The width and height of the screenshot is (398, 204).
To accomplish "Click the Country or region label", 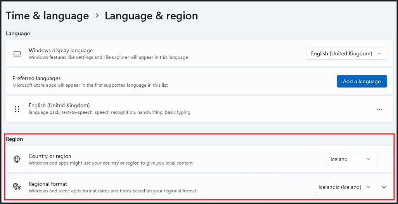I will pyautogui.click(x=50, y=156).
